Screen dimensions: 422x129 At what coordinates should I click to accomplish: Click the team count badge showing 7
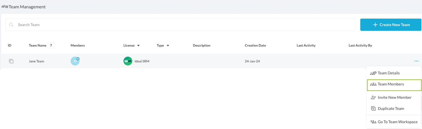(x=51, y=45)
